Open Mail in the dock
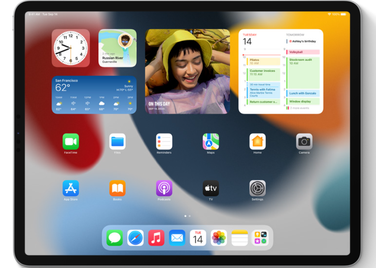The width and height of the screenshot is (376, 268). coord(177,238)
